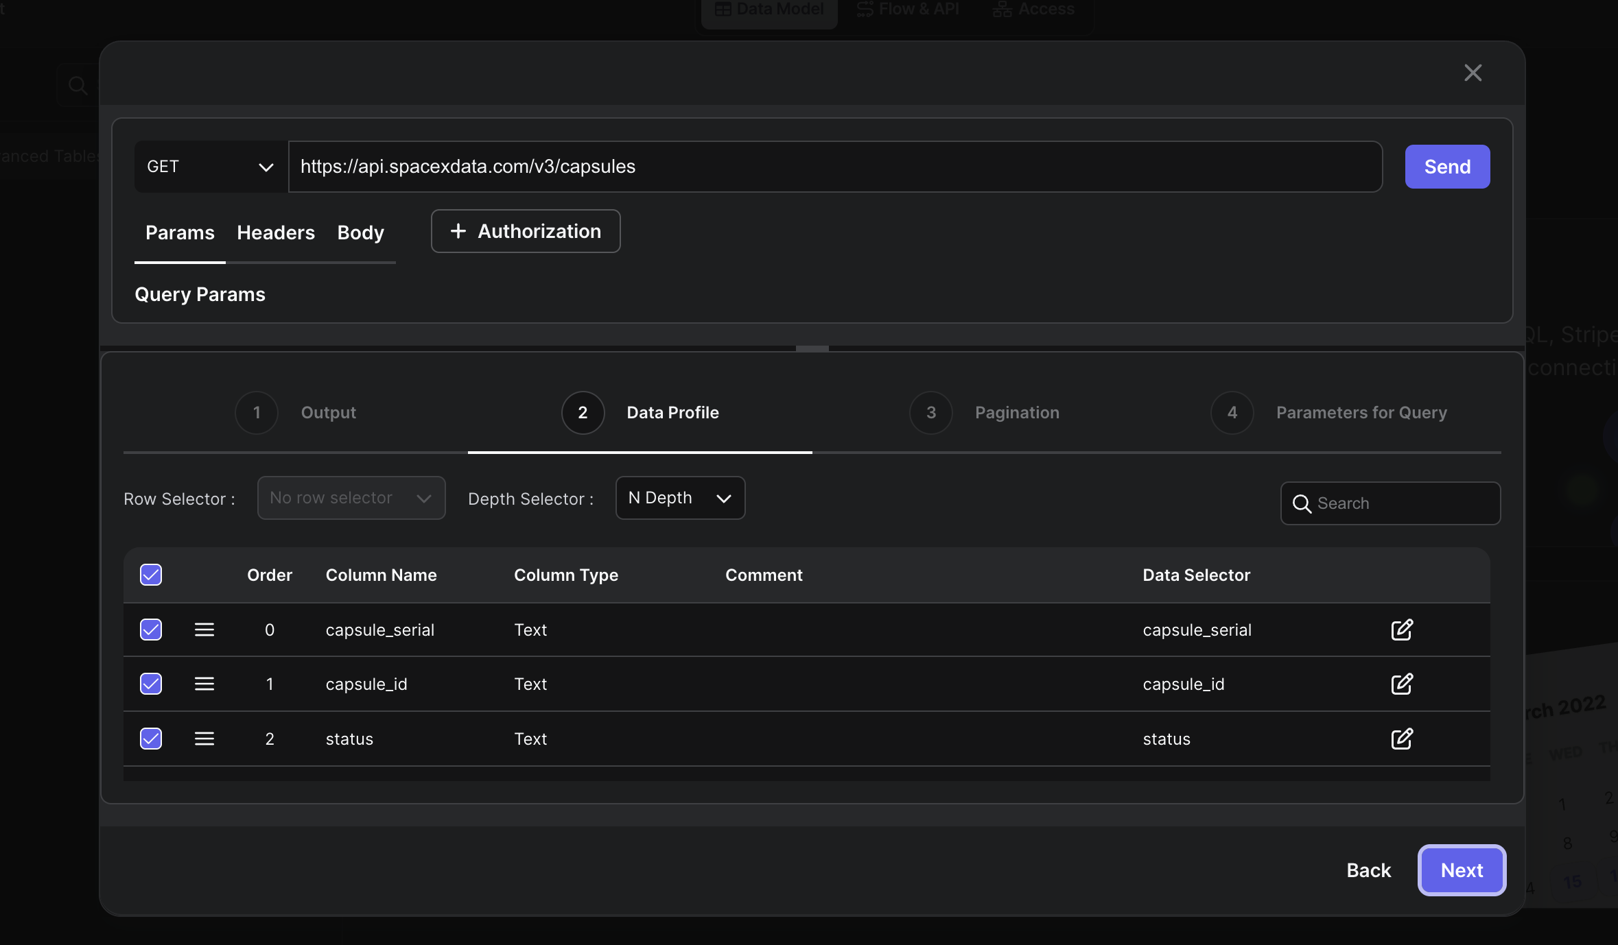This screenshot has width=1618, height=945.
Task: Uncheck the capsule_id row checkbox
Action: pos(151,684)
